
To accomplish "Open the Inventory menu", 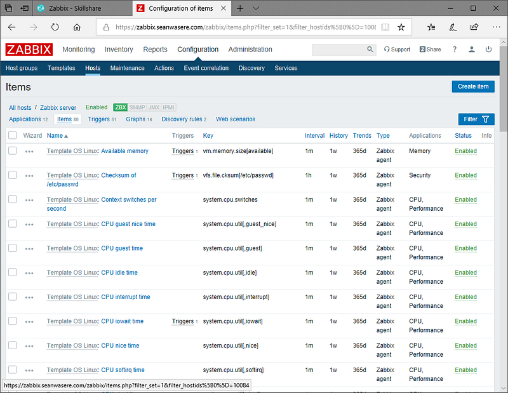I will point(119,50).
